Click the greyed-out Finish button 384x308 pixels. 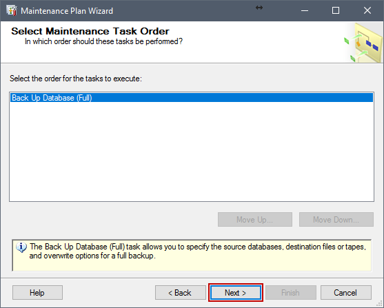point(291,292)
